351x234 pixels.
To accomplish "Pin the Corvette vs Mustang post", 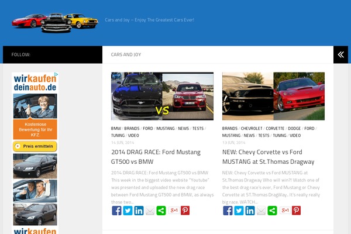I will [296, 211].
